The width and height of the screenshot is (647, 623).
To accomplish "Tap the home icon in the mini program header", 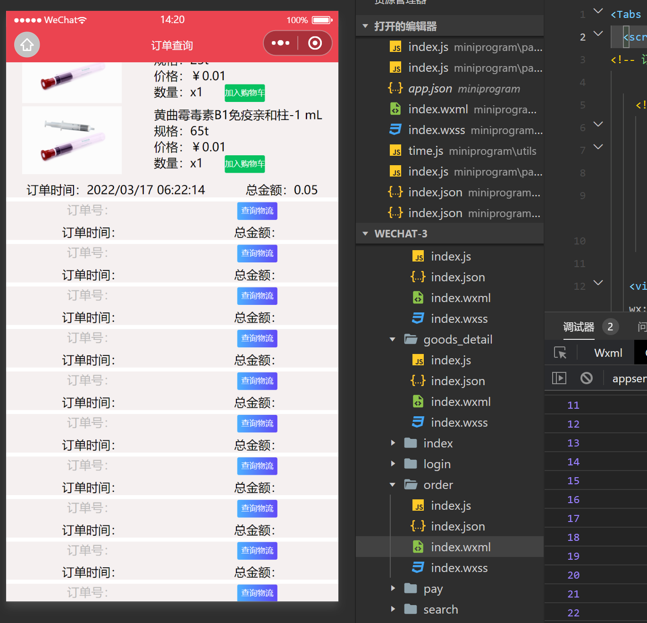I will tap(27, 45).
